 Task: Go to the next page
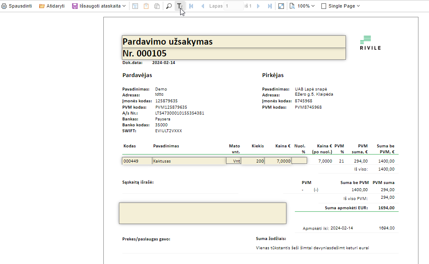coord(258,6)
